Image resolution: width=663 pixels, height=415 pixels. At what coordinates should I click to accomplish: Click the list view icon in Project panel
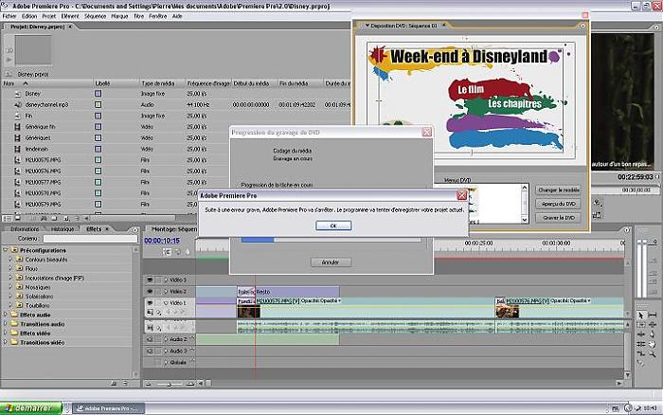[x=8, y=219]
